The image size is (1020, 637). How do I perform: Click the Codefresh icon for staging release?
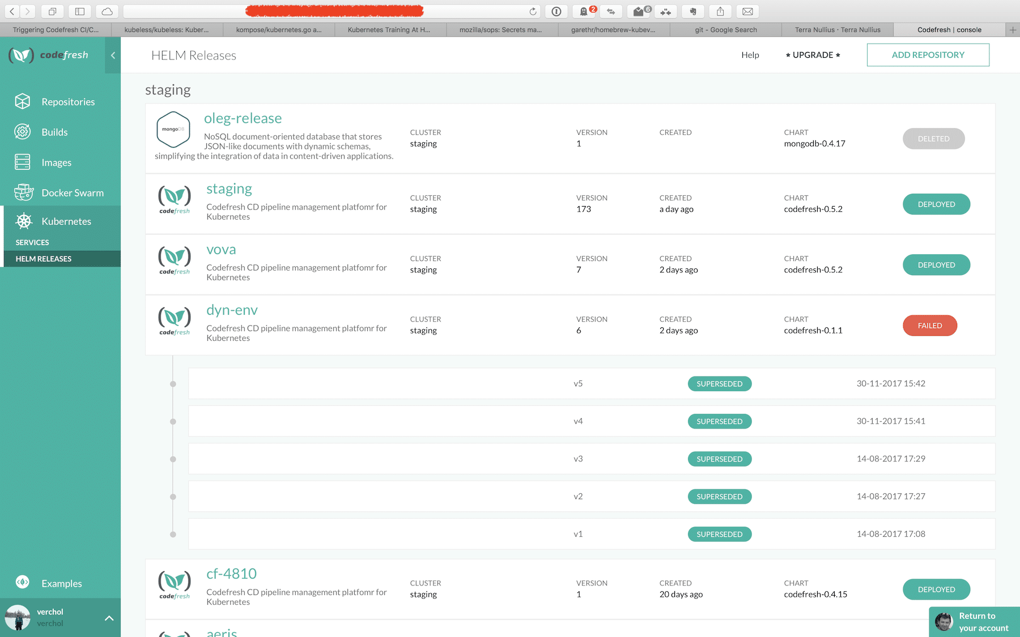pyautogui.click(x=175, y=199)
